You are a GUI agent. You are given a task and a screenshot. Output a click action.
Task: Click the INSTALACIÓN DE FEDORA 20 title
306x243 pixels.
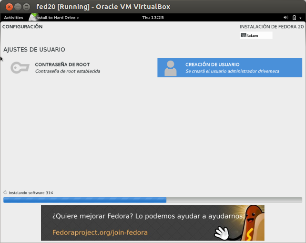coord(272,27)
